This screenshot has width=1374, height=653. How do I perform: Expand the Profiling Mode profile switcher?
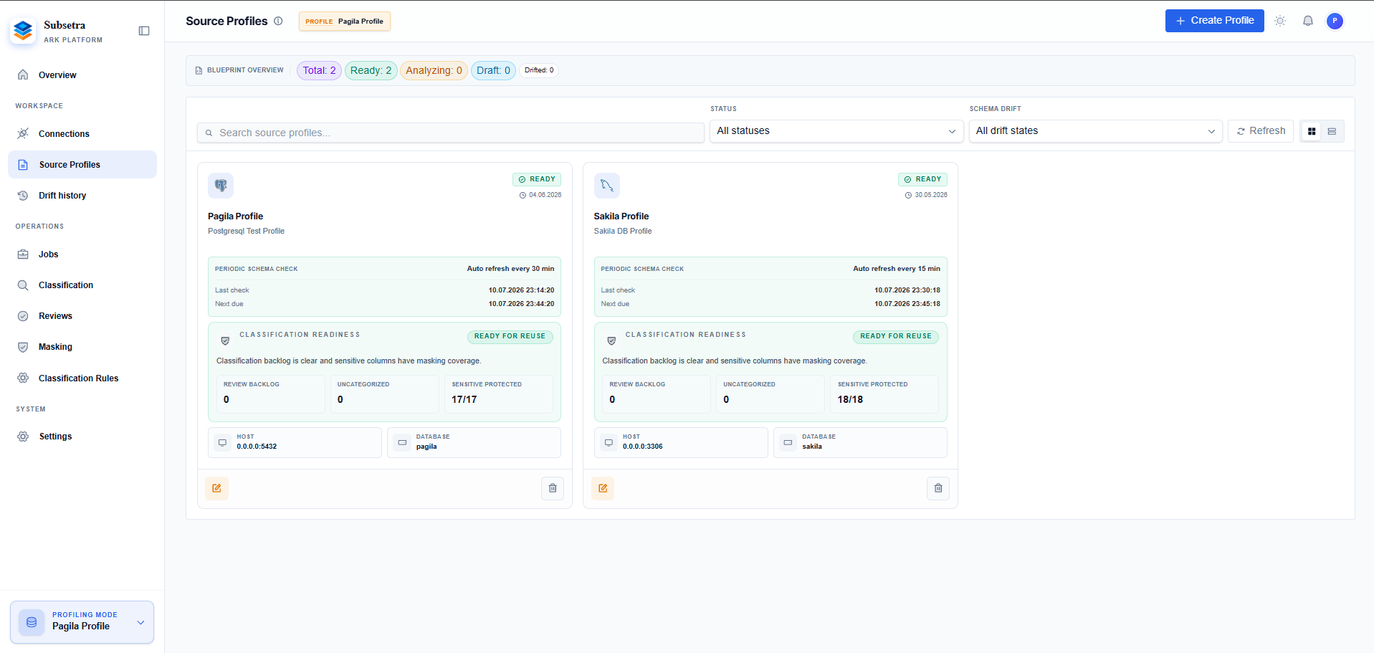pyautogui.click(x=82, y=622)
